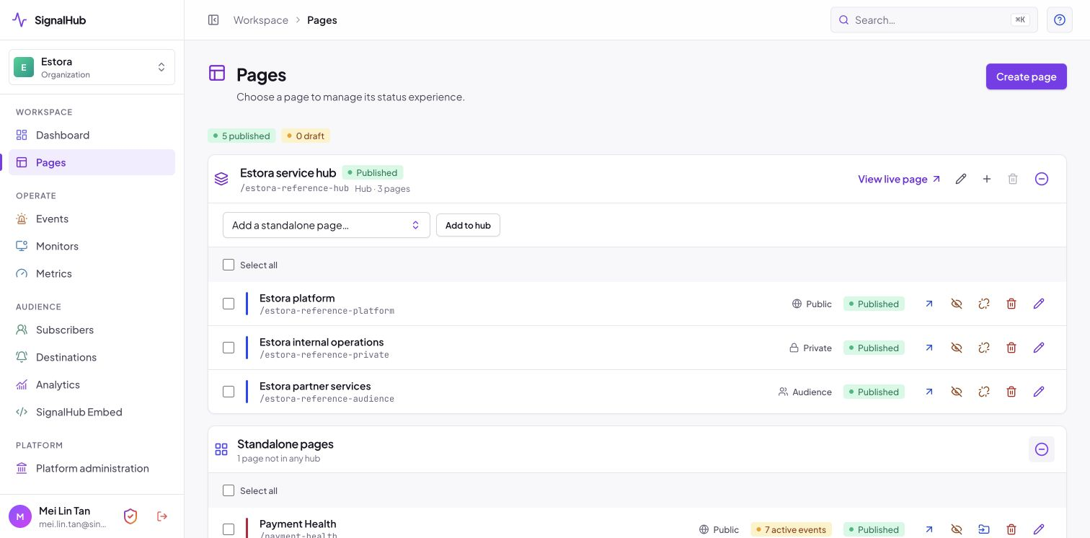Screen dimensions: 1090x538
Task: Tick the Estora platform checkbox
Action: click(x=229, y=304)
